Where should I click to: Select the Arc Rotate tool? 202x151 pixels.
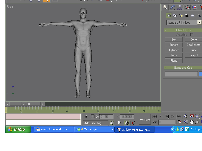coord(197,122)
